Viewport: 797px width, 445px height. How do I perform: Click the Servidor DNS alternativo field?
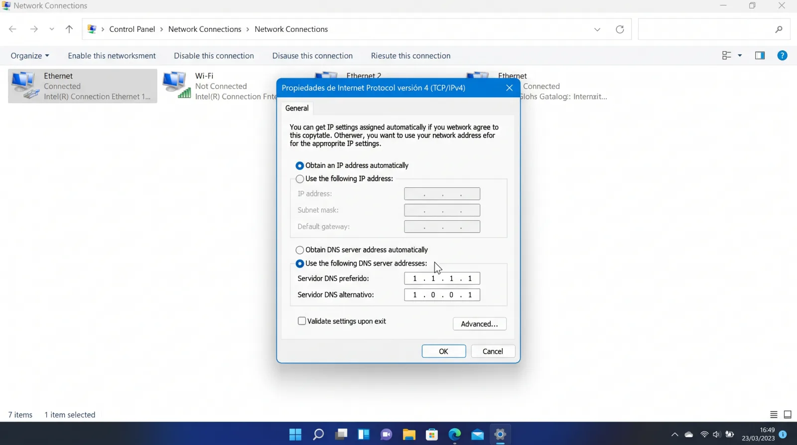pyautogui.click(x=442, y=295)
